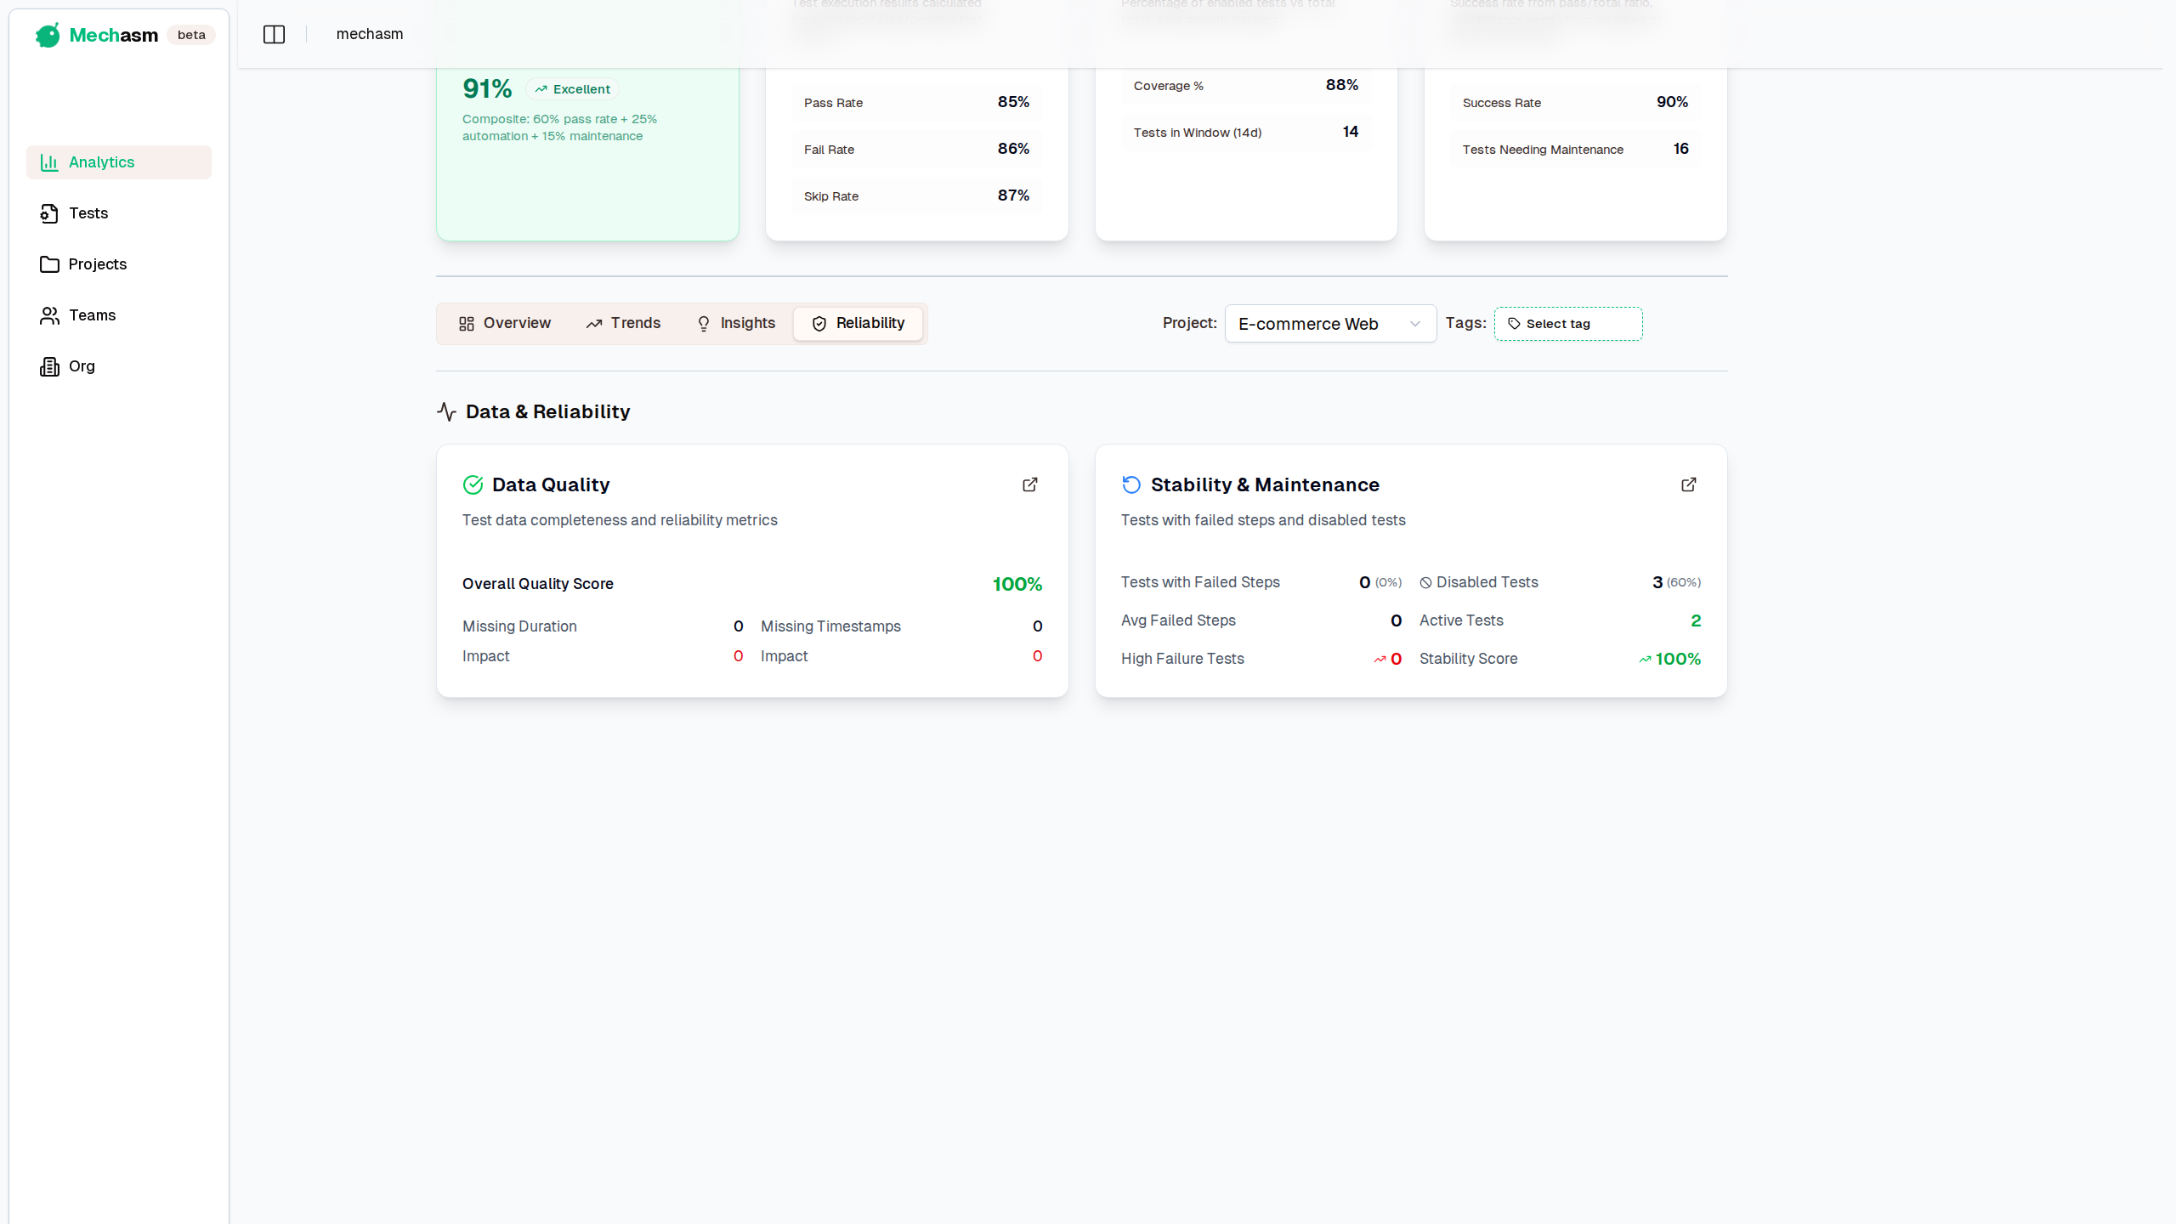Select the Reliability tab

[x=858, y=323]
